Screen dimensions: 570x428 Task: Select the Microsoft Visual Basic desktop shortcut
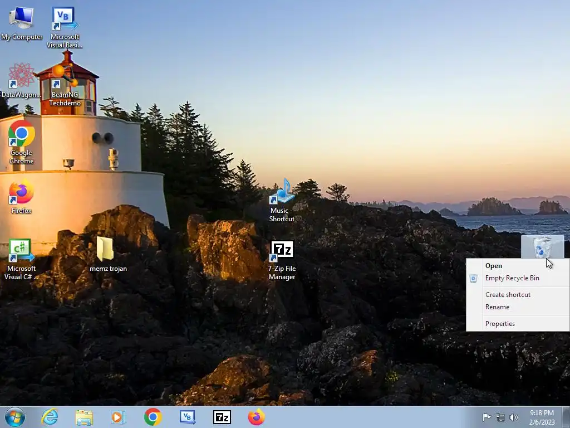point(65,27)
